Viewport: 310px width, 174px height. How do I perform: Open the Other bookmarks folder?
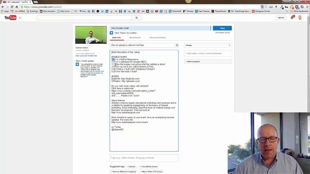coord(299,11)
